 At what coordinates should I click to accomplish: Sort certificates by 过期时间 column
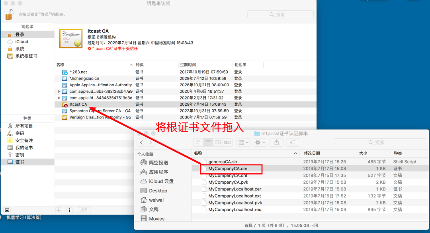point(205,65)
